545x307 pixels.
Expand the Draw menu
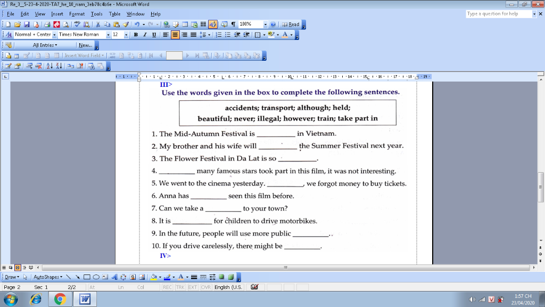coord(12,277)
